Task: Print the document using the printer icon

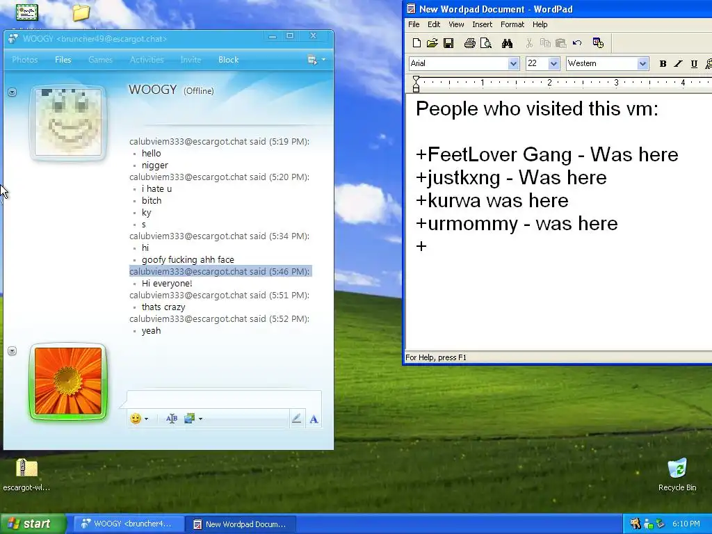Action: (469, 43)
